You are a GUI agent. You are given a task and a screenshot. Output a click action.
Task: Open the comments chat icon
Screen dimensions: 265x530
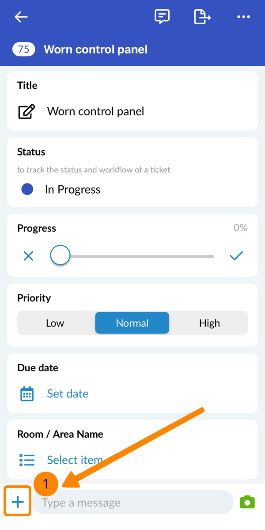(162, 17)
